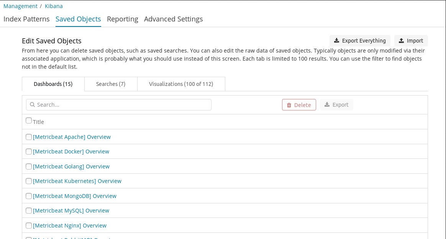Tick the select-all Title checkbox
Image resolution: width=446 pixels, height=239 pixels.
pos(29,120)
